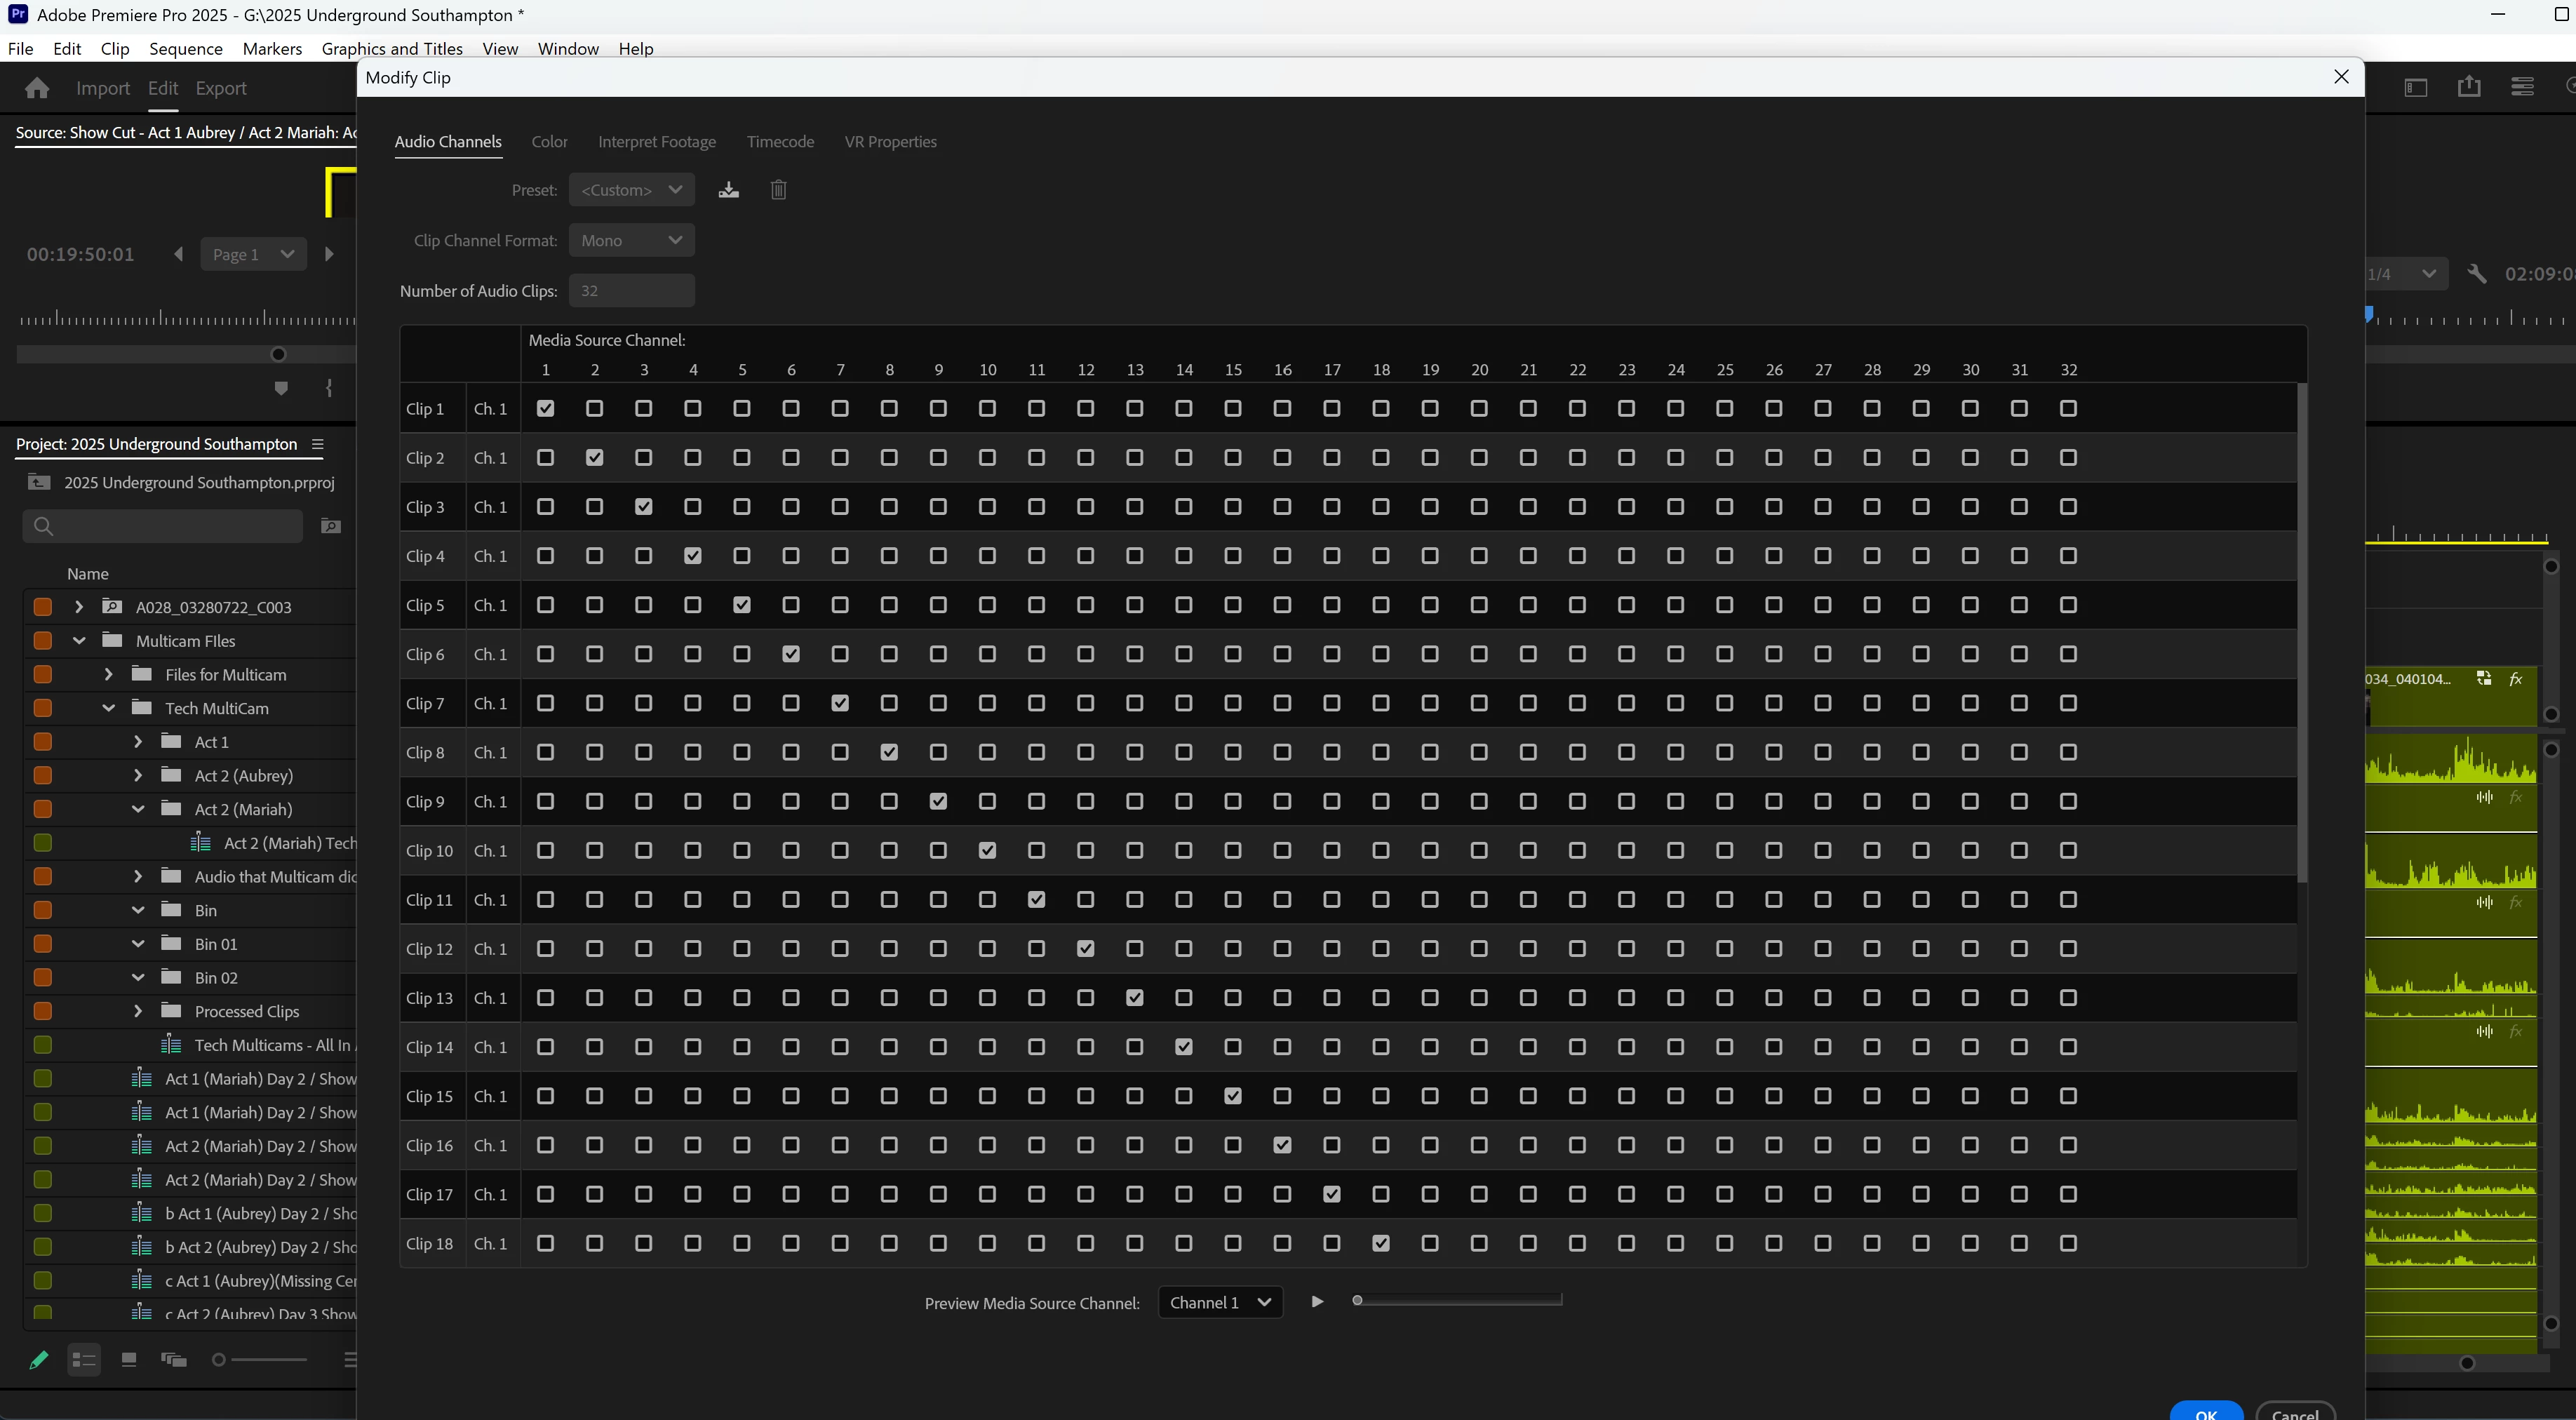Viewport: 2576px width, 1420px height.
Task: Play the preview media source channel
Action: pyautogui.click(x=1317, y=1301)
